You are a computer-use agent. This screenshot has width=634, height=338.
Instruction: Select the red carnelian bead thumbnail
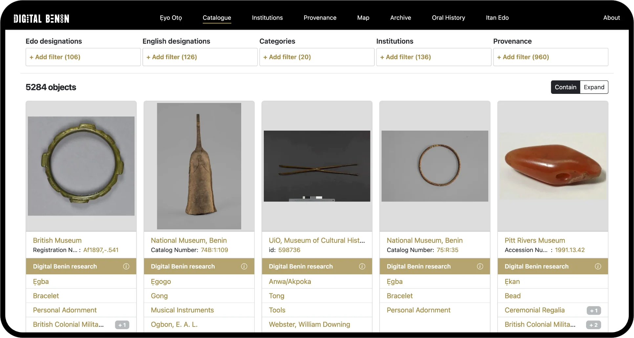click(x=553, y=166)
